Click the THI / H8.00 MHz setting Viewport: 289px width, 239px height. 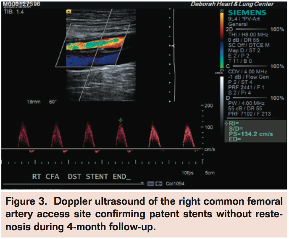[248, 35]
